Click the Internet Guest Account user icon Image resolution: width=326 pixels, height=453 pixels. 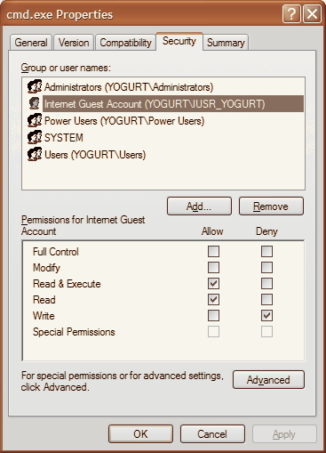pyautogui.click(x=35, y=103)
